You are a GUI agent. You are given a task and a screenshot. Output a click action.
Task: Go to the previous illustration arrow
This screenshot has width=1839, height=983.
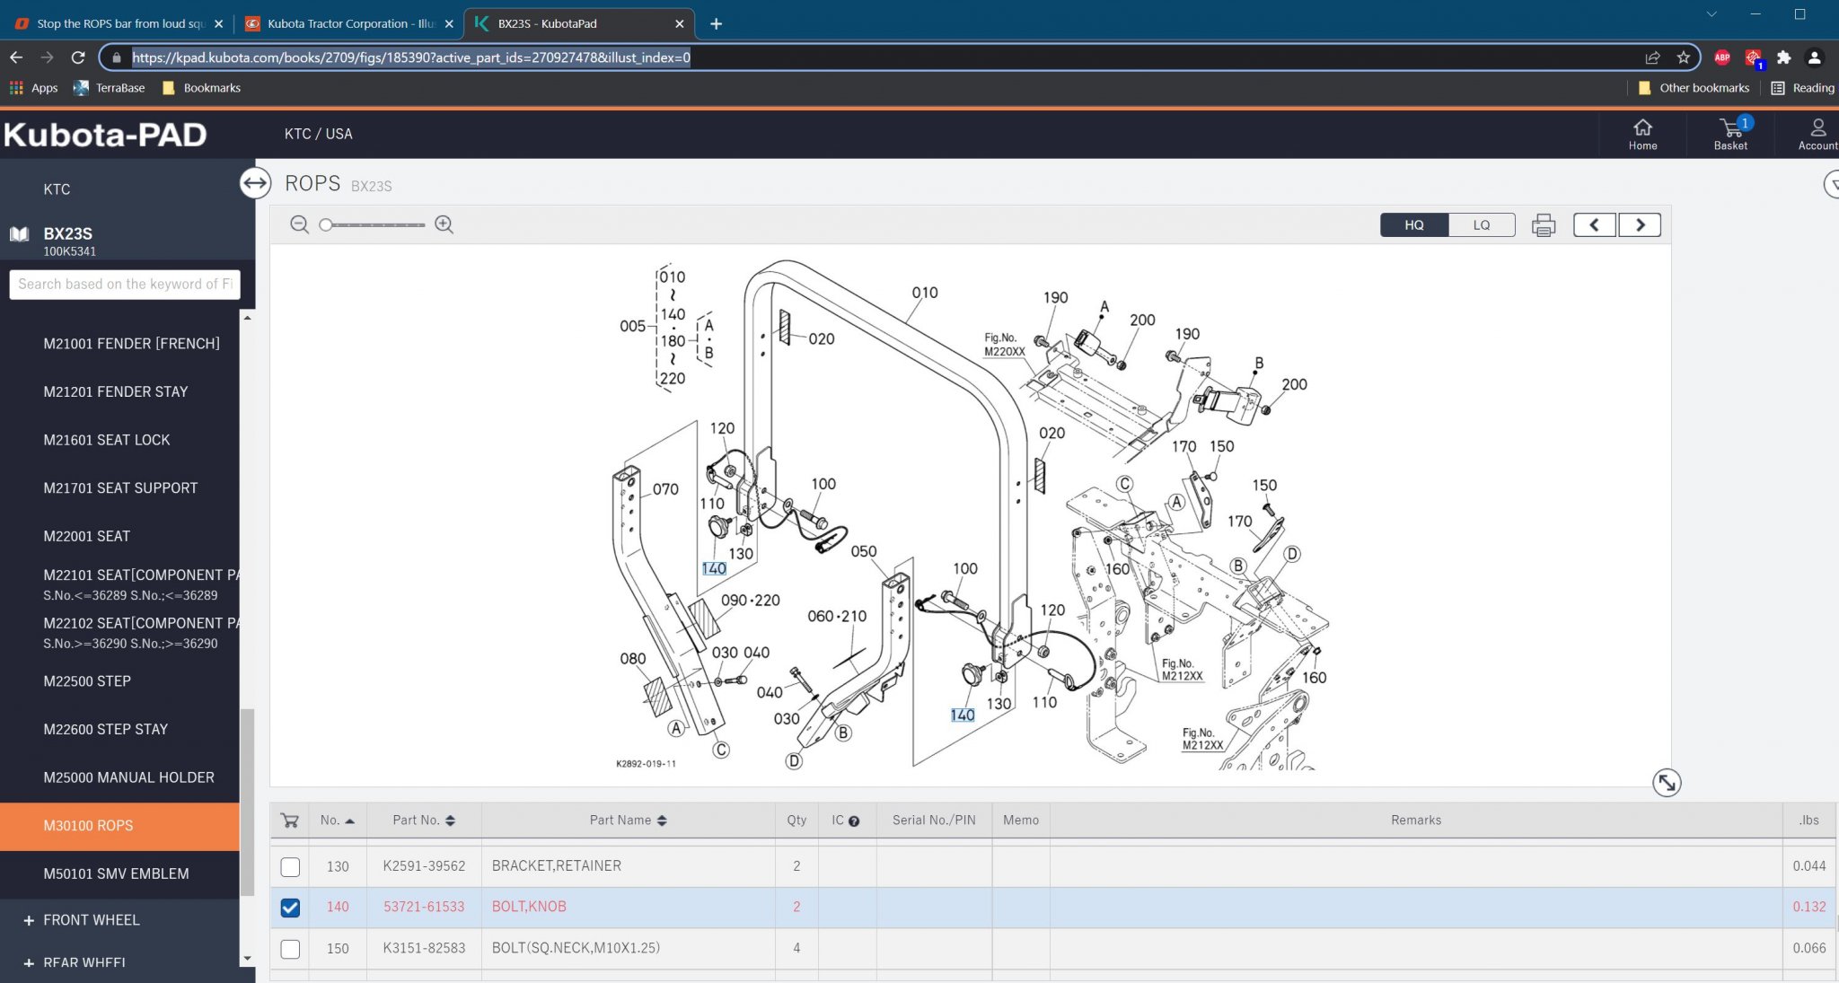point(1594,225)
